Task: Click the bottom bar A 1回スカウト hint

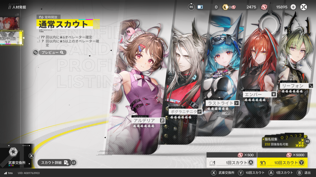Action: click(280, 173)
